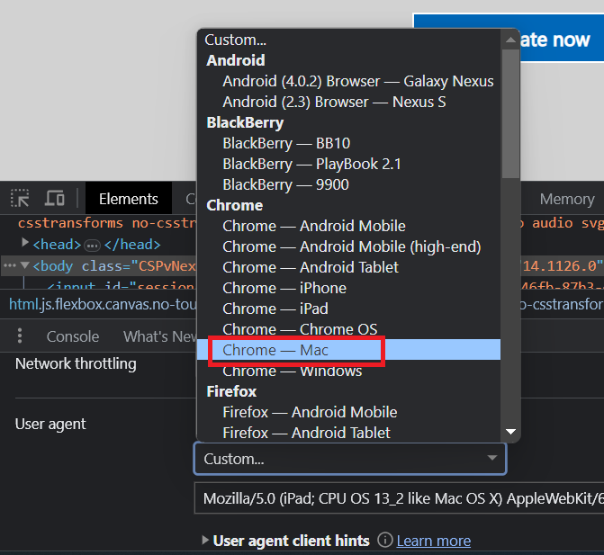Click the csstransforms class text line
Viewport: 604px width, 555px height.
tap(107, 223)
